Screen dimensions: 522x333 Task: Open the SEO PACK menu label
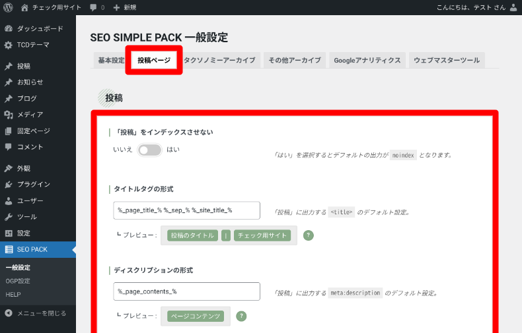point(32,249)
